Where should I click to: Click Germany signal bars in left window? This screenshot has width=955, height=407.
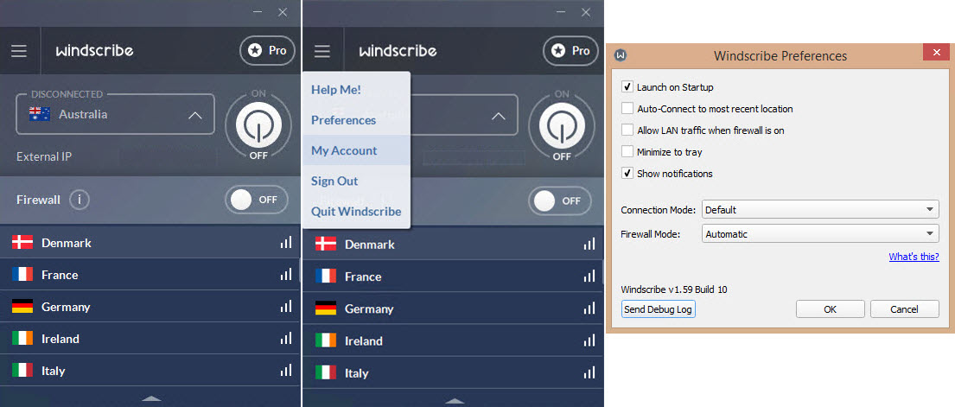pyautogui.click(x=286, y=307)
